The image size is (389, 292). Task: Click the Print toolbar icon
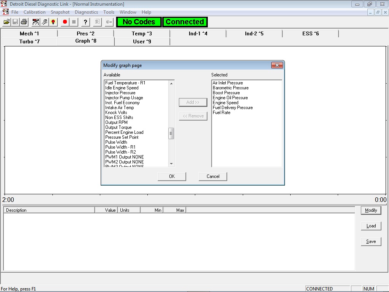[24, 22]
